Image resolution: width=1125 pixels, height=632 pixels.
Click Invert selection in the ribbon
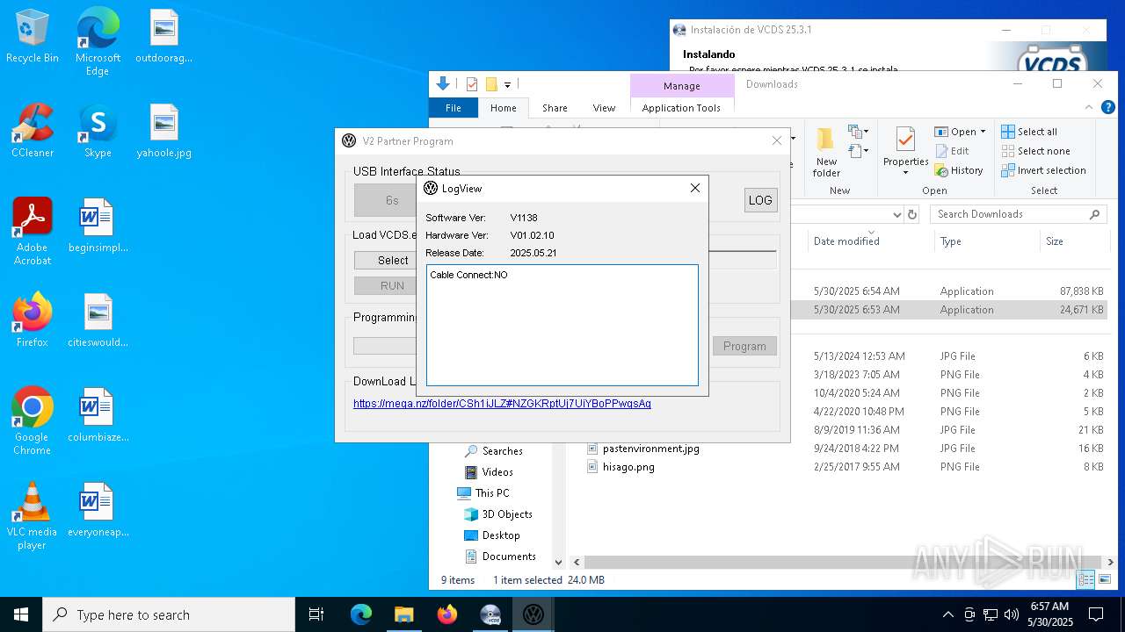pos(1043,170)
